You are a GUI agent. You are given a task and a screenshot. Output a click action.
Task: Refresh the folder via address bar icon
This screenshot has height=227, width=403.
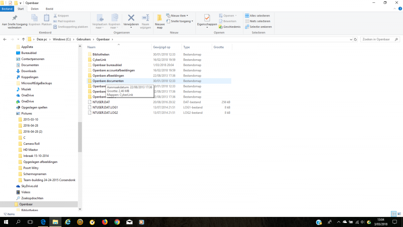(x=355, y=39)
